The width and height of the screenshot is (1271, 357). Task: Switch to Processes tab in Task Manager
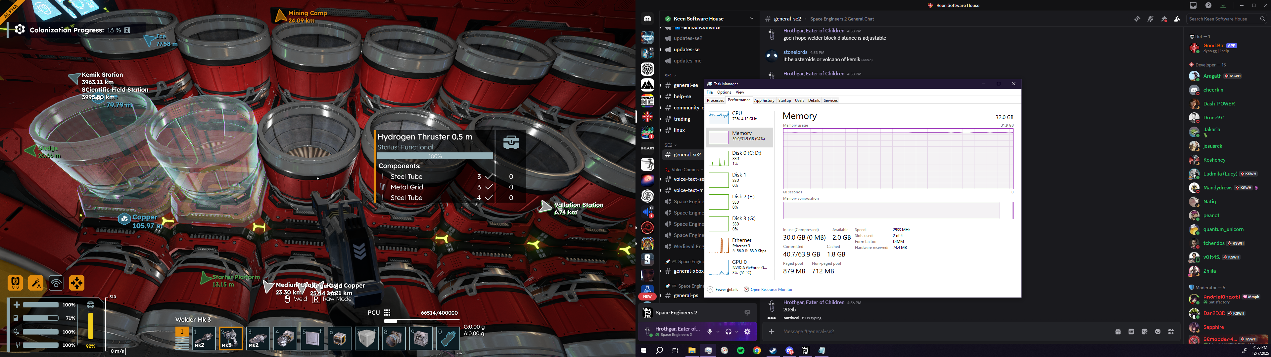tap(715, 100)
